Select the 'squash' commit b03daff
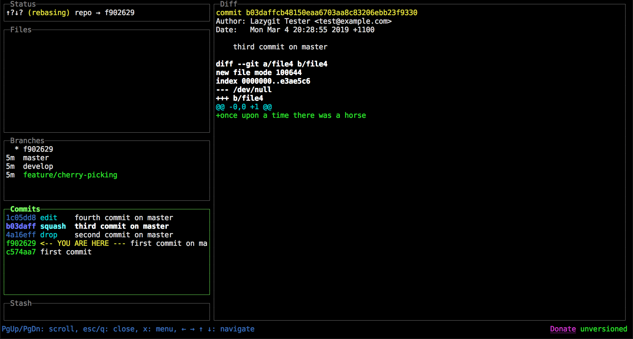 (x=87, y=226)
